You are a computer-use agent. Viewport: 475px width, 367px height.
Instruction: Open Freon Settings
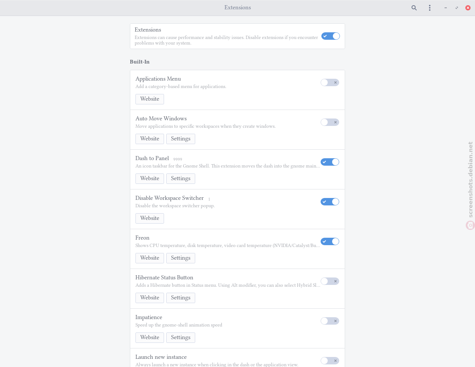coord(181,258)
